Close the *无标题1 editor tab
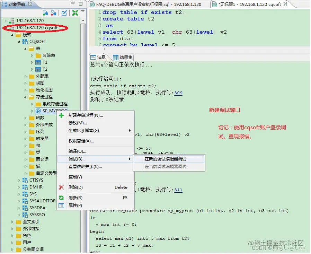Viewport: 311px width, 254px height. click(285, 4)
